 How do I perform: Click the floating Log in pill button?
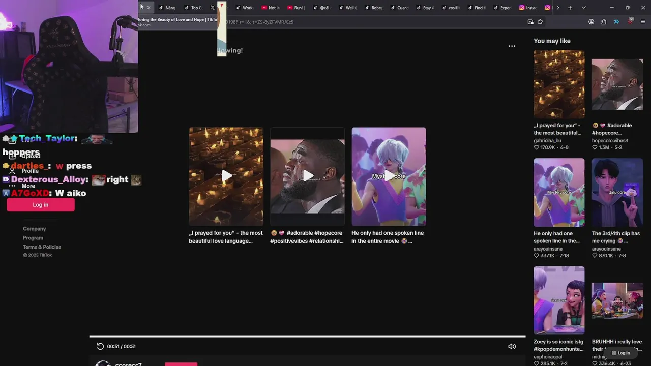[621, 353]
